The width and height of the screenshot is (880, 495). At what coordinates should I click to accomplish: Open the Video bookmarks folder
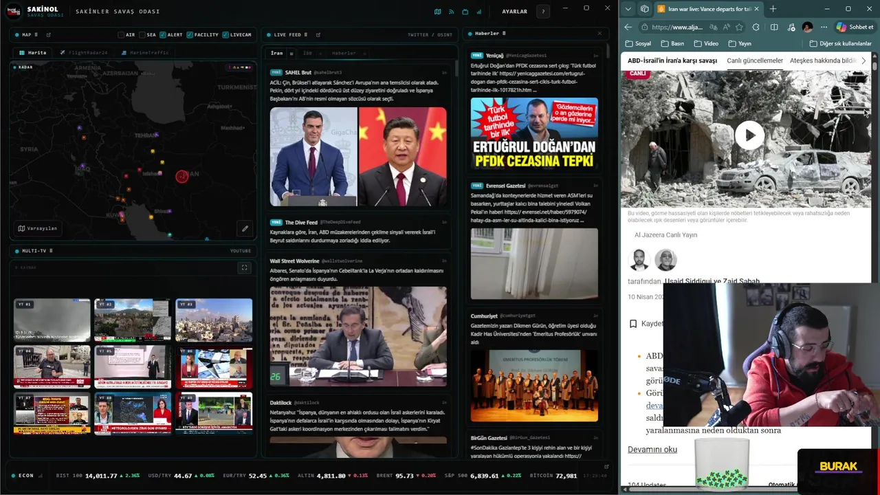tap(706, 43)
